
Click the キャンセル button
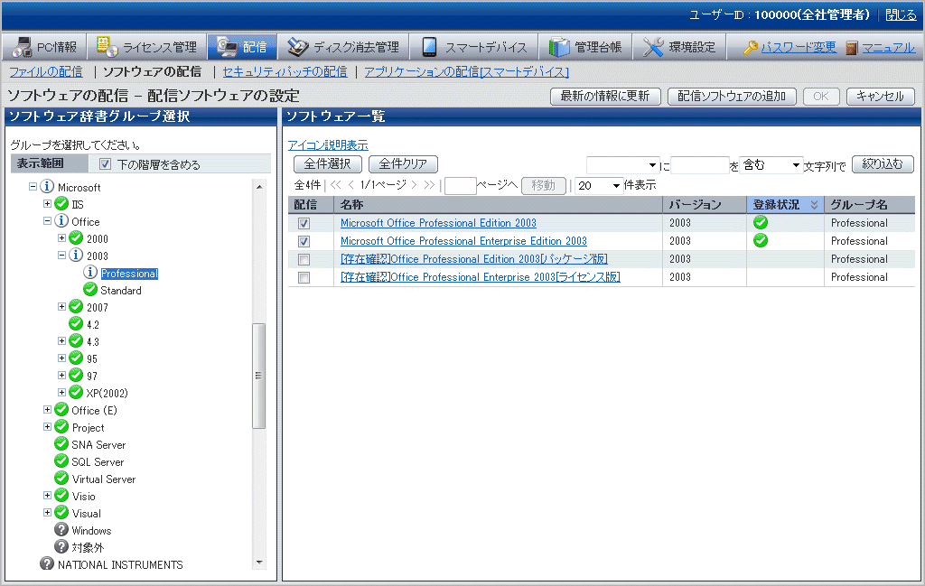pyautogui.click(x=880, y=96)
